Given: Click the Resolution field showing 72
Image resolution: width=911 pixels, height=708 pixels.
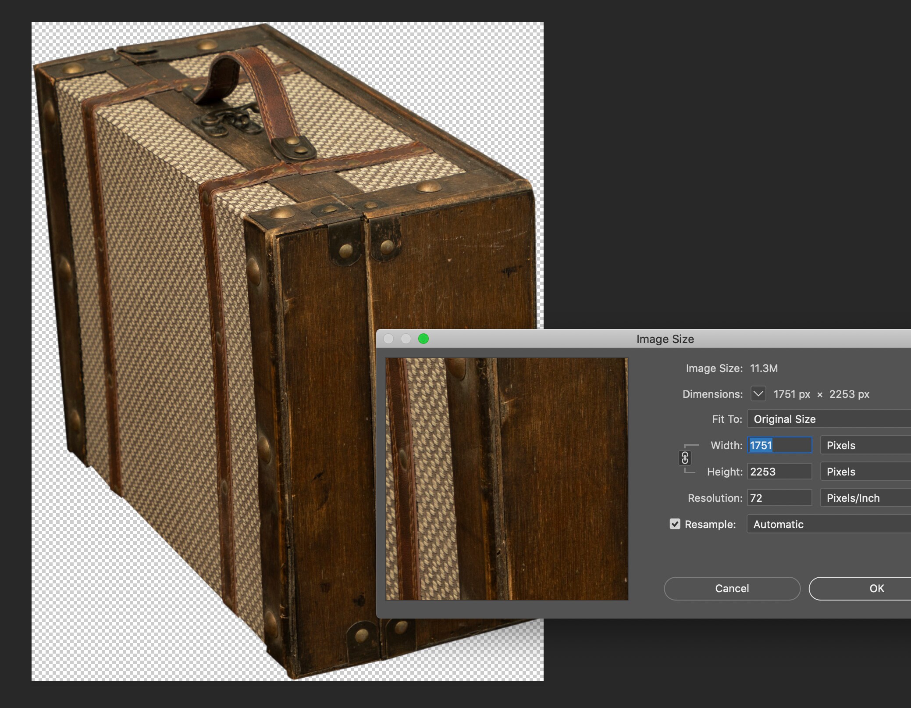Looking at the screenshot, I should (779, 497).
